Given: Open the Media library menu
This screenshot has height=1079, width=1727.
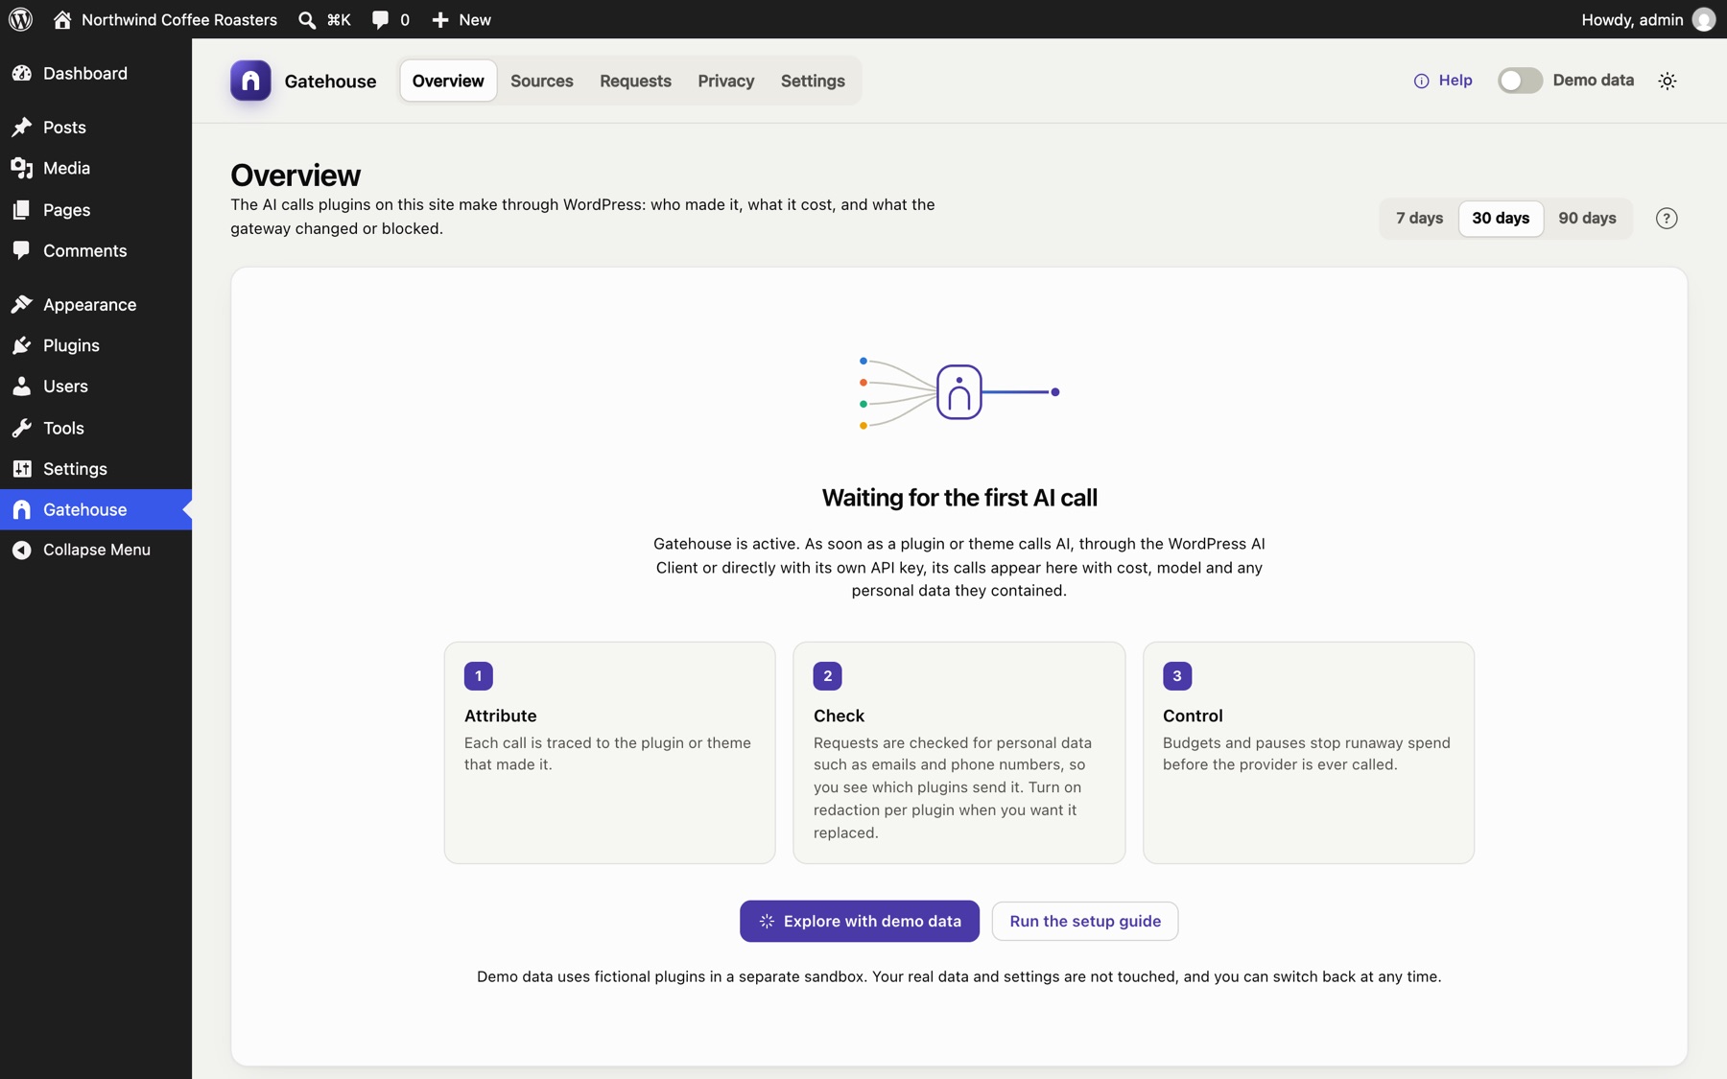Looking at the screenshot, I should click(x=96, y=168).
